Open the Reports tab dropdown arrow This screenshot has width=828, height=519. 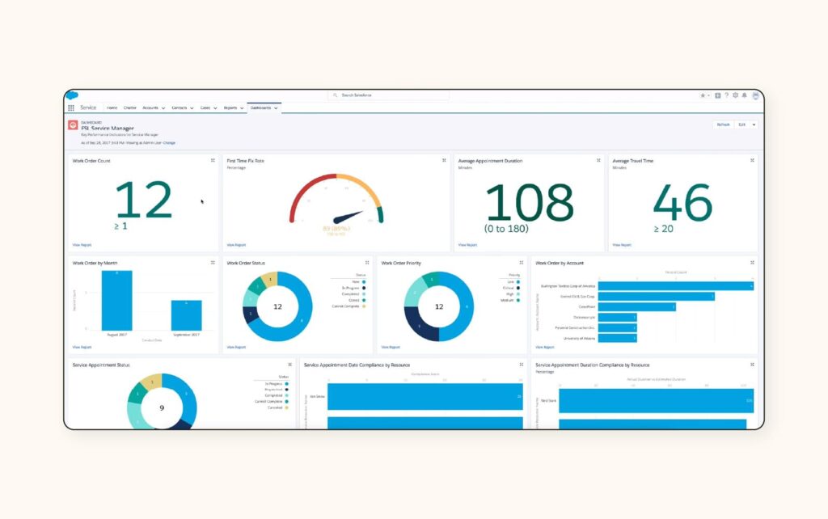coord(242,108)
